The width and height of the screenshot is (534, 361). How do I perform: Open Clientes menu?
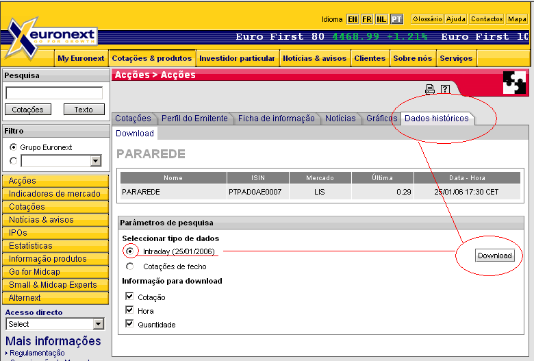click(x=370, y=58)
